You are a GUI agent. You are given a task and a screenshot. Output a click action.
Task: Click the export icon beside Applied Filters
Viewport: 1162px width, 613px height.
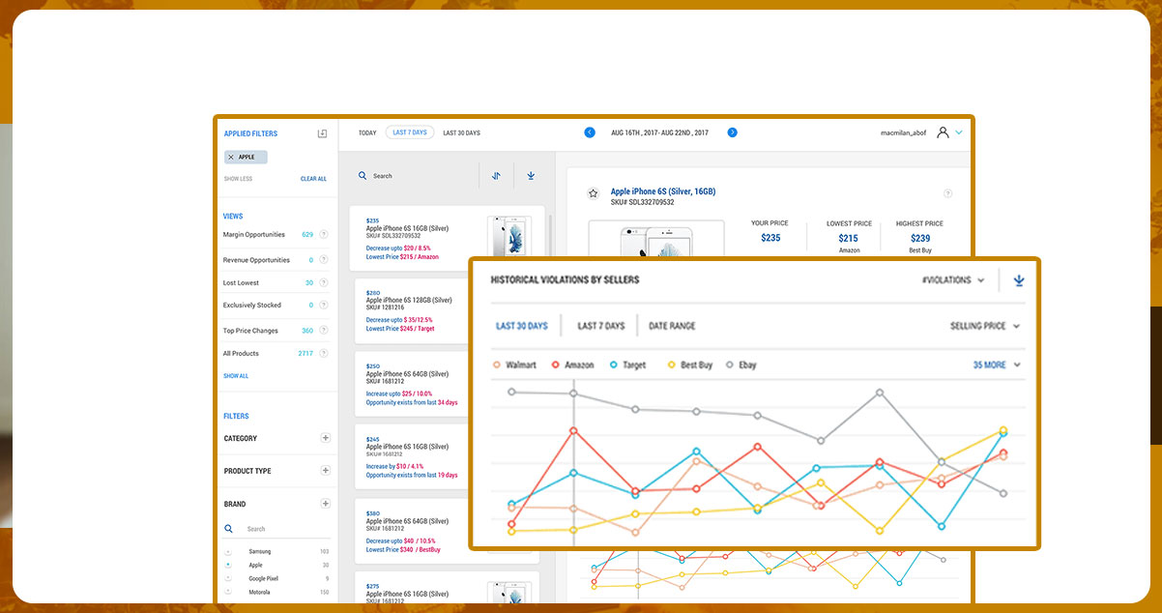tap(323, 133)
